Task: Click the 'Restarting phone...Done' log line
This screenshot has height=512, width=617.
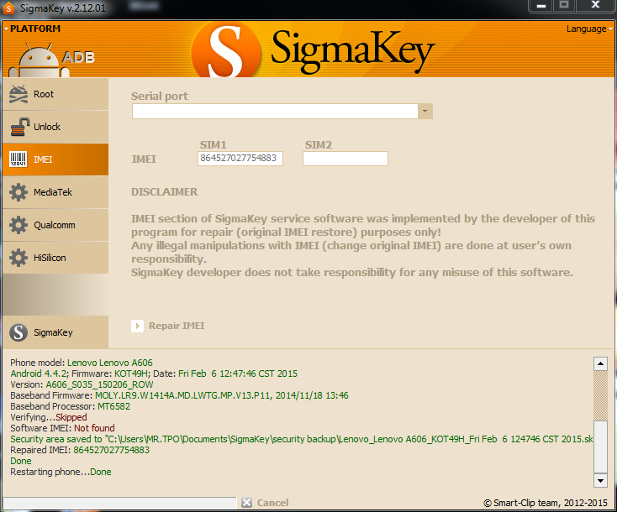Action: 61,472
